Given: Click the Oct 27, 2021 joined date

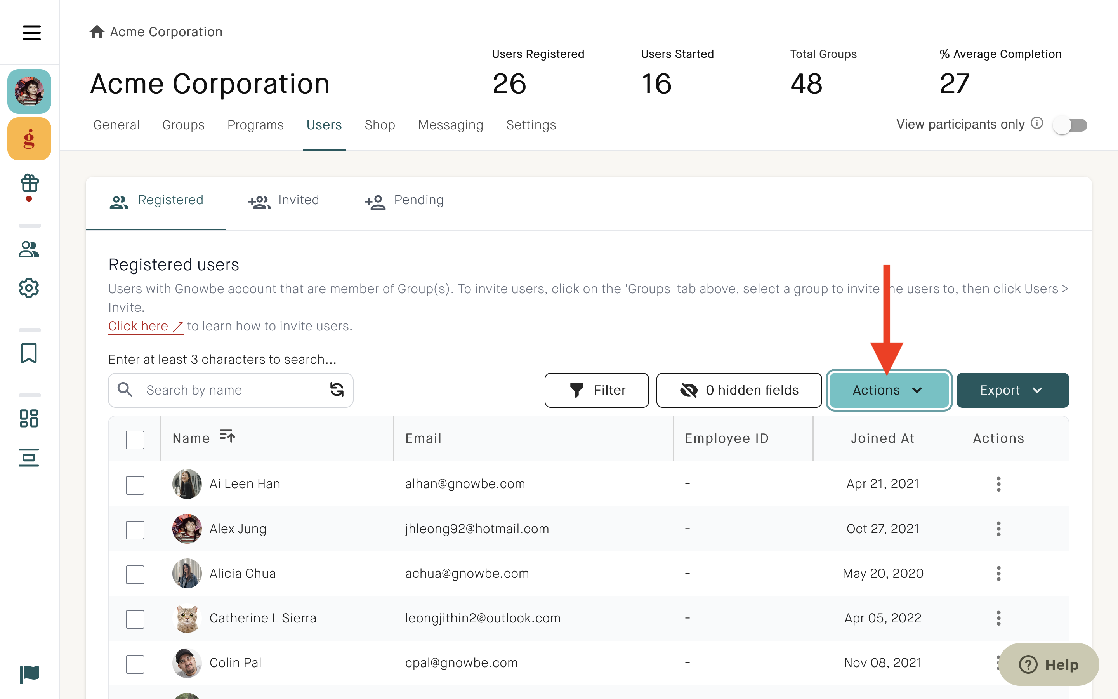Looking at the screenshot, I should (883, 529).
